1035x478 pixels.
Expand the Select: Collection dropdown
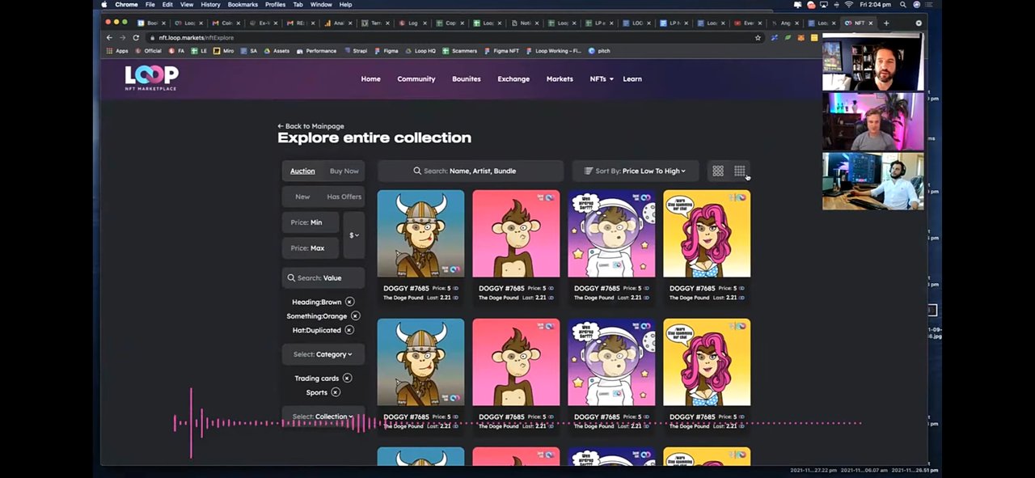[x=323, y=417]
